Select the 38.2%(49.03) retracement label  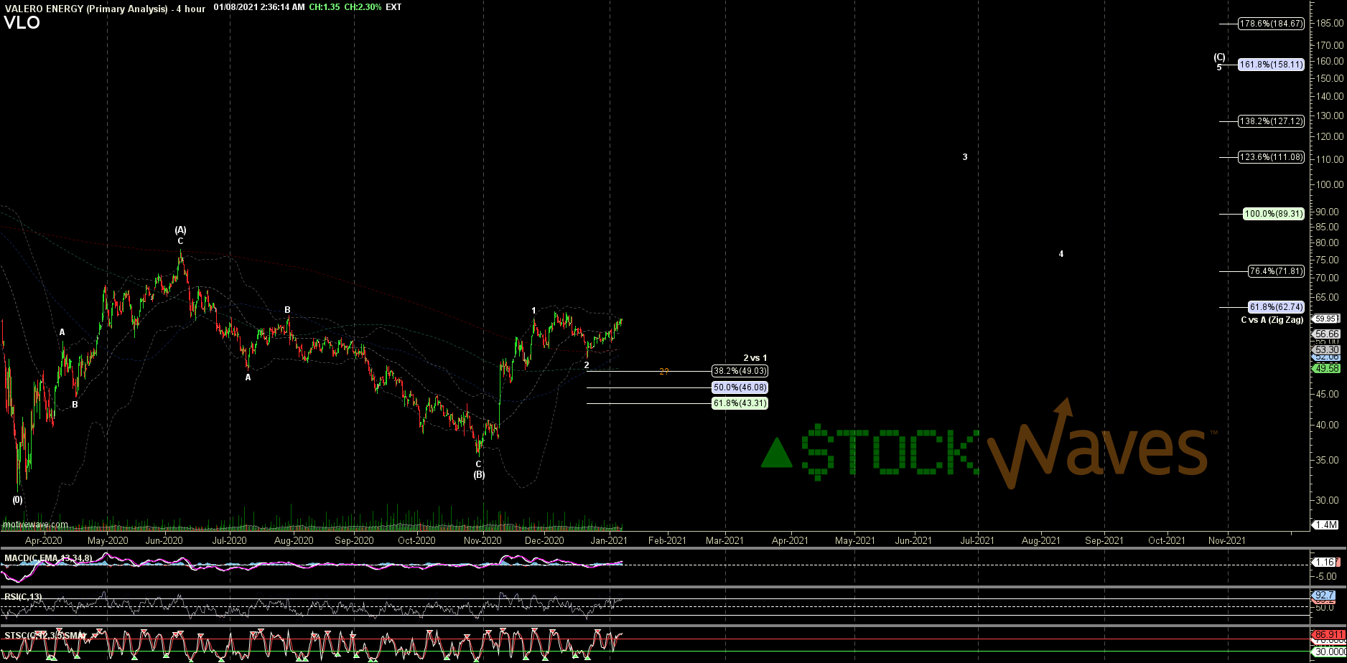click(x=740, y=372)
